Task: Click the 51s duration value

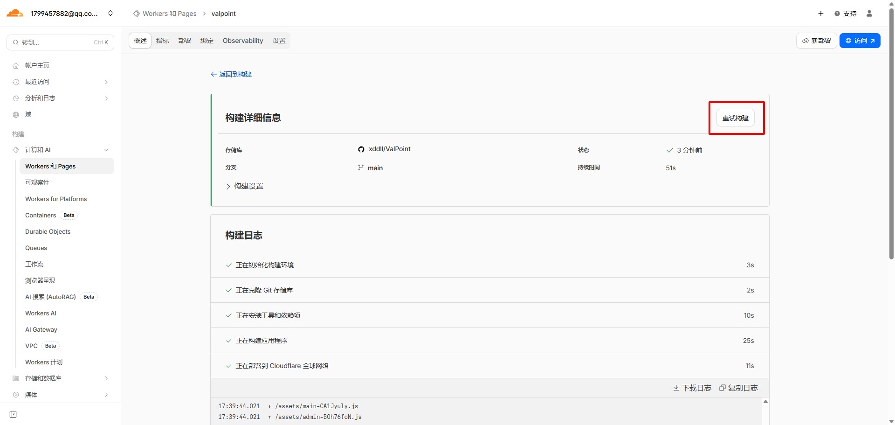Action: [x=671, y=168]
